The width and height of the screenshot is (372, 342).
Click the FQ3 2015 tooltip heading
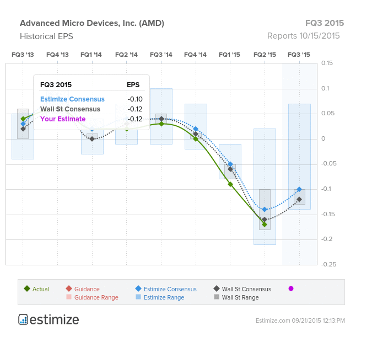click(56, 85)
